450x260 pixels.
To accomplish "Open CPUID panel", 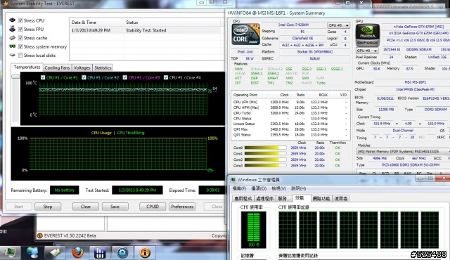I will (153, 207).
